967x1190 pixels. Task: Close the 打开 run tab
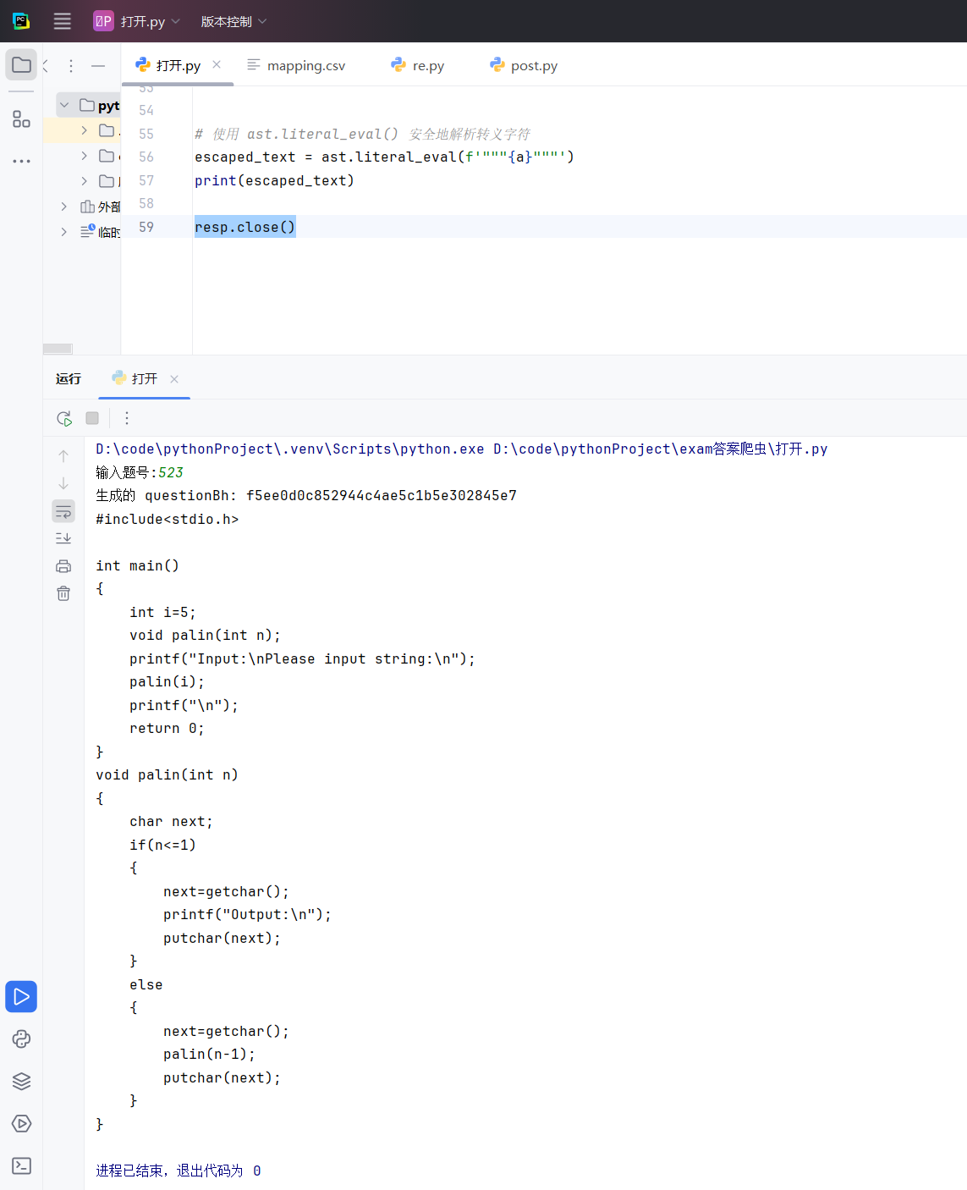(174, 379)
